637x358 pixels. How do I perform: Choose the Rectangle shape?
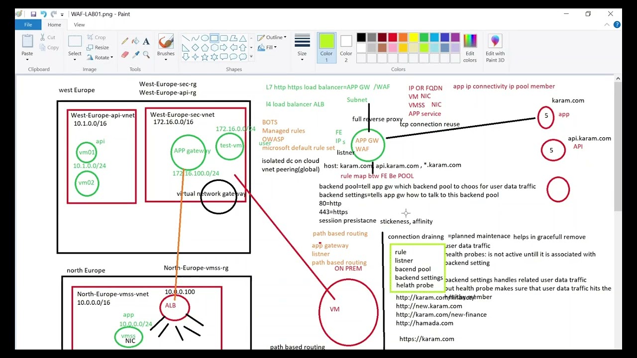click(214, 38)
